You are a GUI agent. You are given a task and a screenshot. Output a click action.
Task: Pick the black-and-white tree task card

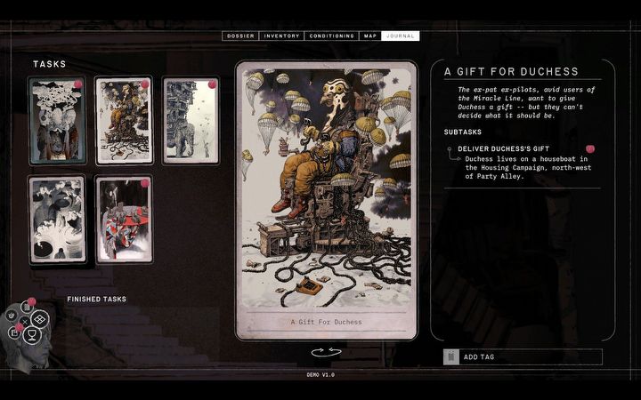tap(57, 219)
